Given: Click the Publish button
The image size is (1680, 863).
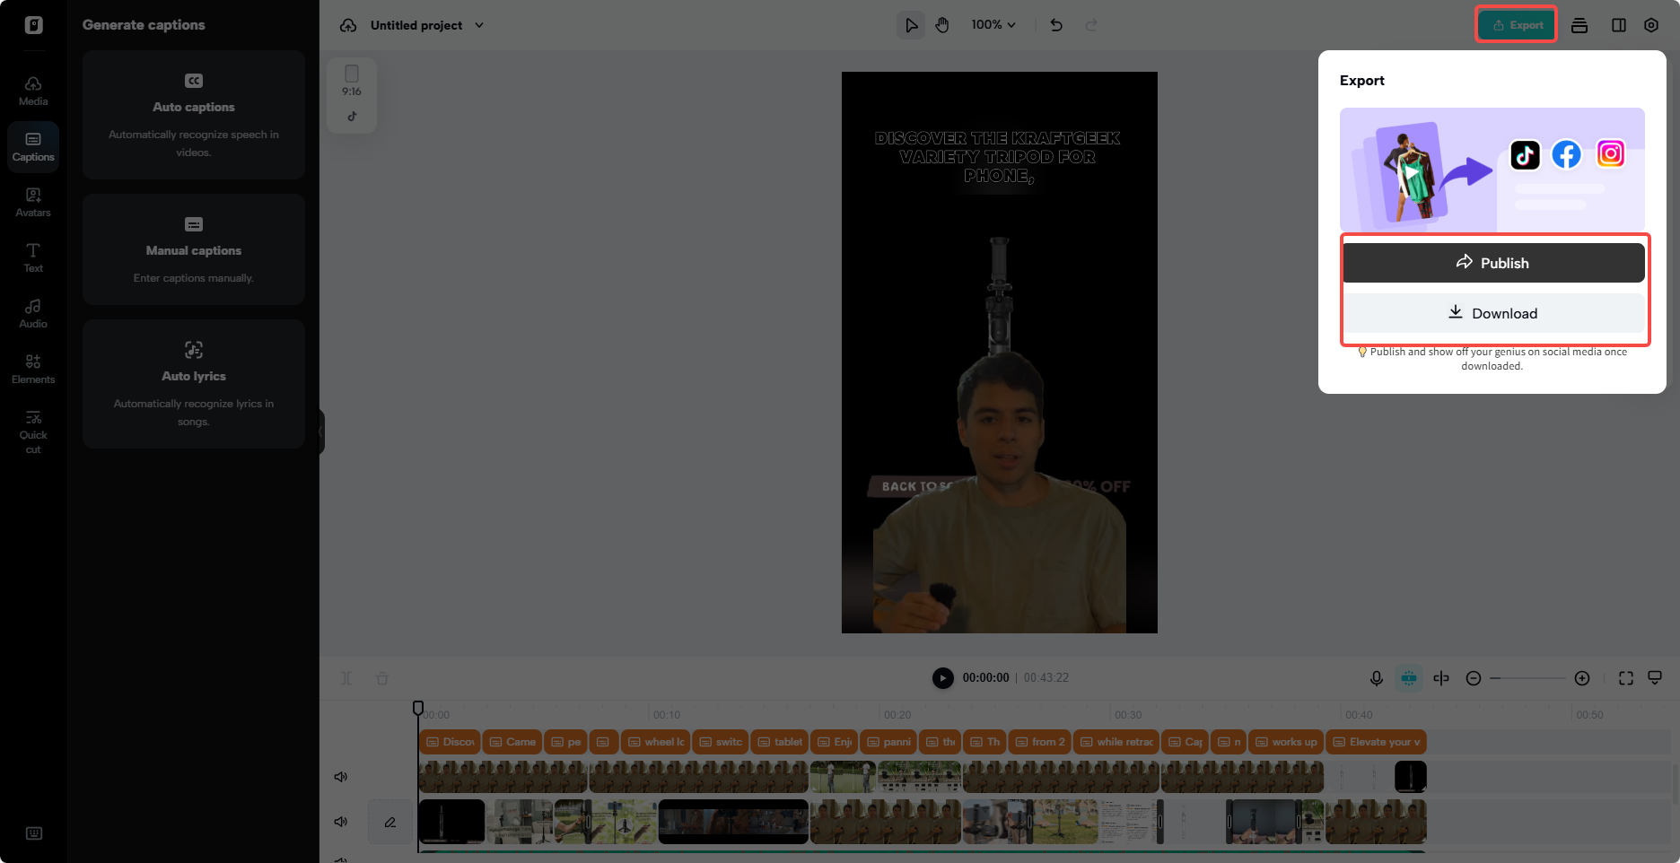Looking at the screenshot, I should tap(1493, 262).
